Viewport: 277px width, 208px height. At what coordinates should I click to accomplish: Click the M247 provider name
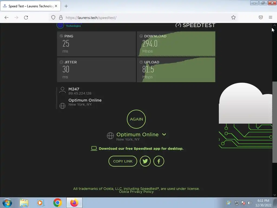[74, 89]
